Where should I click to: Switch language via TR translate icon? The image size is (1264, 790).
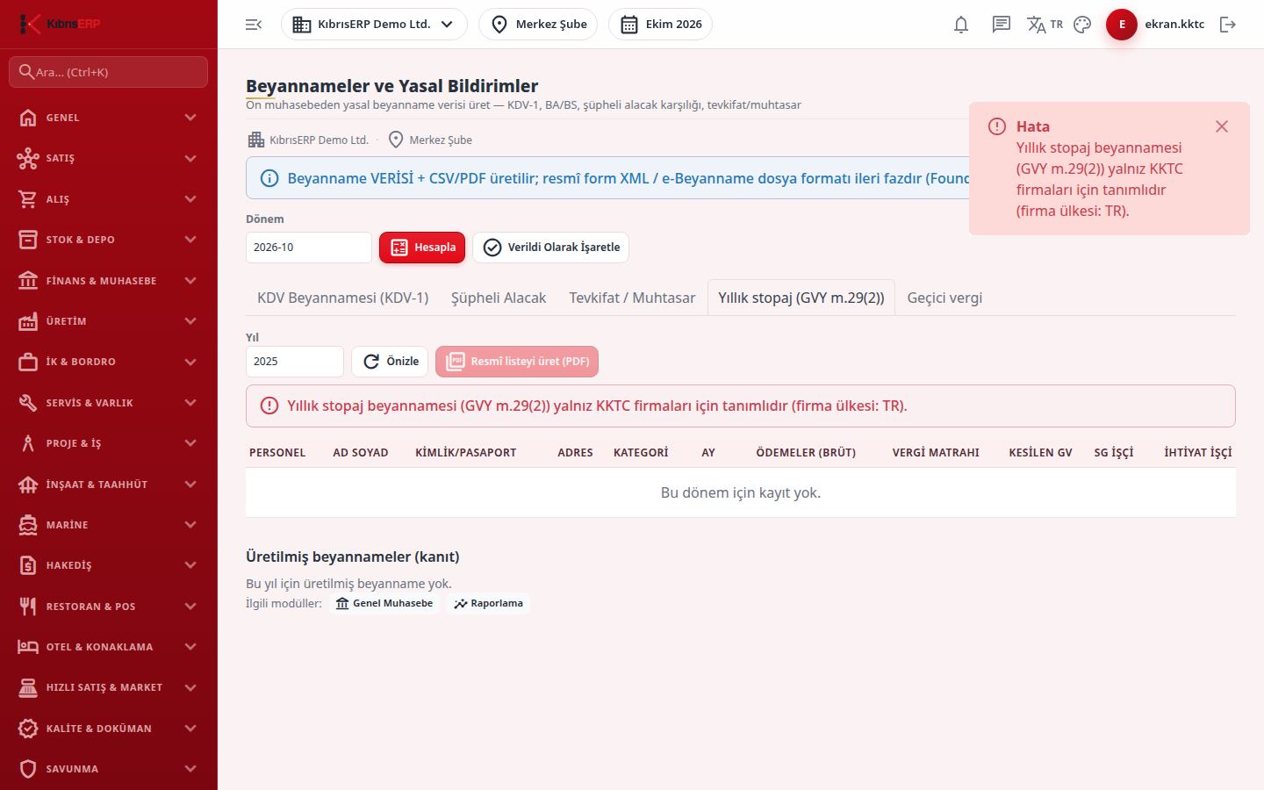(1045, 25)
